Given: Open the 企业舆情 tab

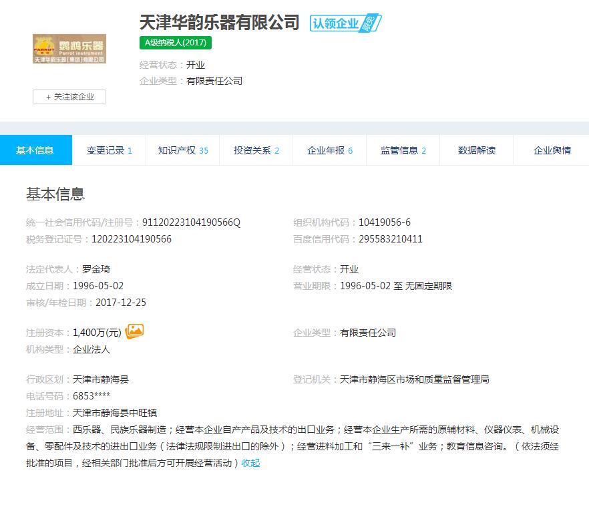Looking at the screenshot, I should (x=552, y=150).
